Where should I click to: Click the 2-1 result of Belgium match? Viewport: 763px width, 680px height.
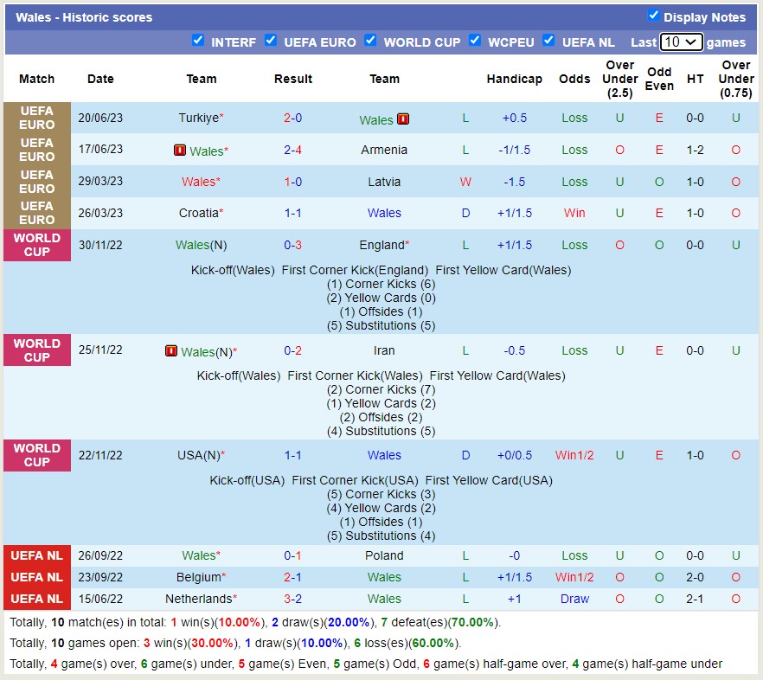click(292, 577)
